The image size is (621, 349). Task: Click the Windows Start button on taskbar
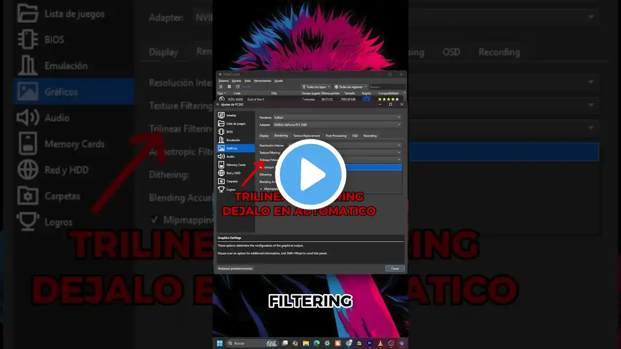tap(219, 343)
